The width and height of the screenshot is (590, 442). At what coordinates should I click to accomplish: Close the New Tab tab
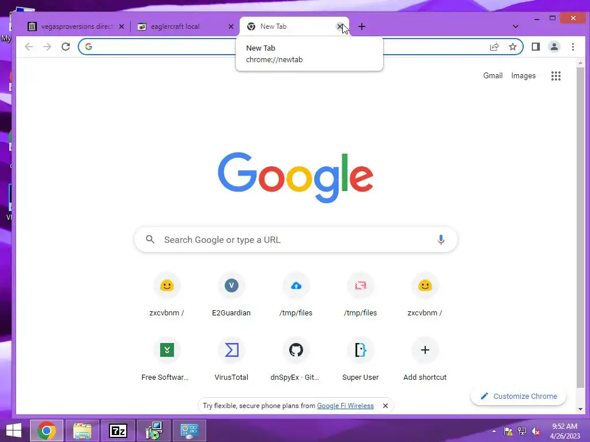(x=340, y=26)
